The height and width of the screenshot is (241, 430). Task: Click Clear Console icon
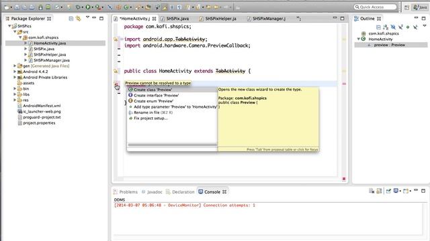[x=372, y=191]
